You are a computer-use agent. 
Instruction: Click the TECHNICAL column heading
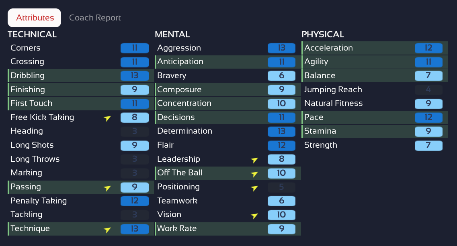click(32, 35)
